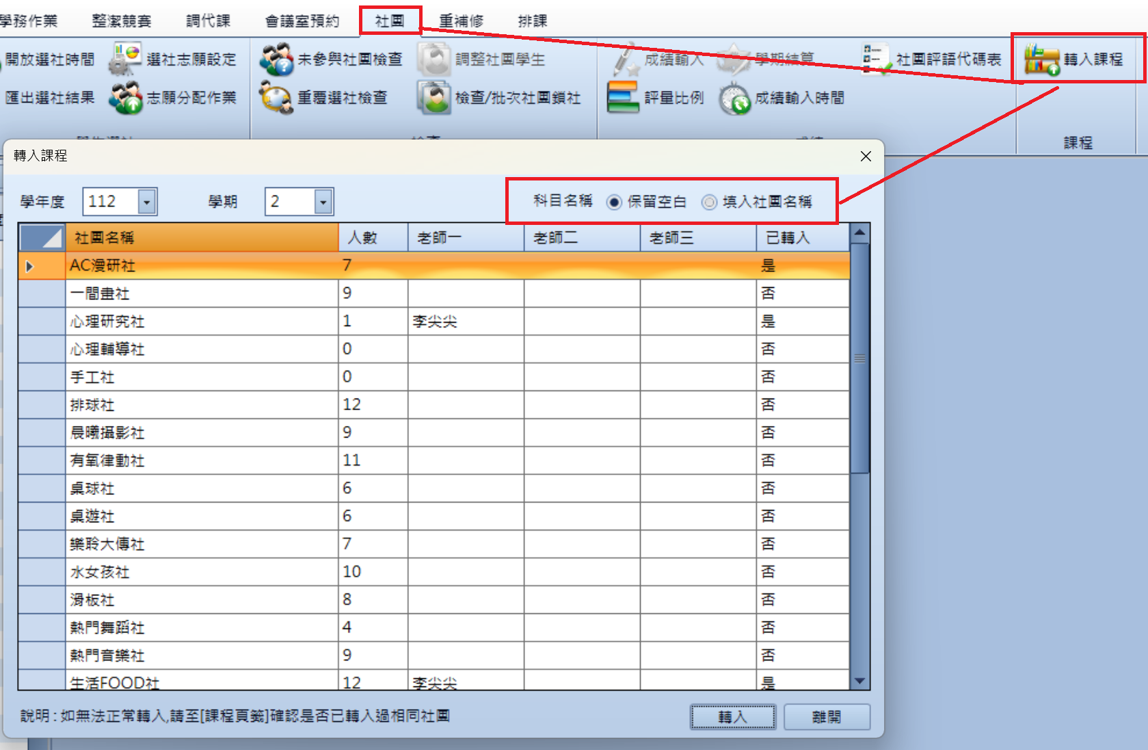This screenshot has height=750, width=1148.
Task: Select row 排球社
Action: (434, 405)
